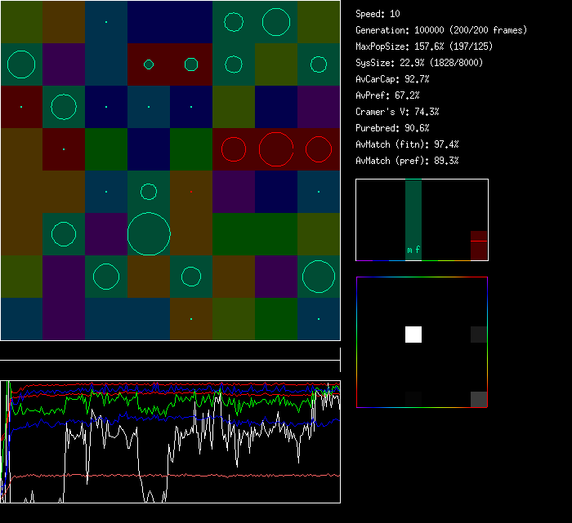Select the gray square in matrix bottom-right corner
Screen dimensions: 572x523
click(479, 399)
